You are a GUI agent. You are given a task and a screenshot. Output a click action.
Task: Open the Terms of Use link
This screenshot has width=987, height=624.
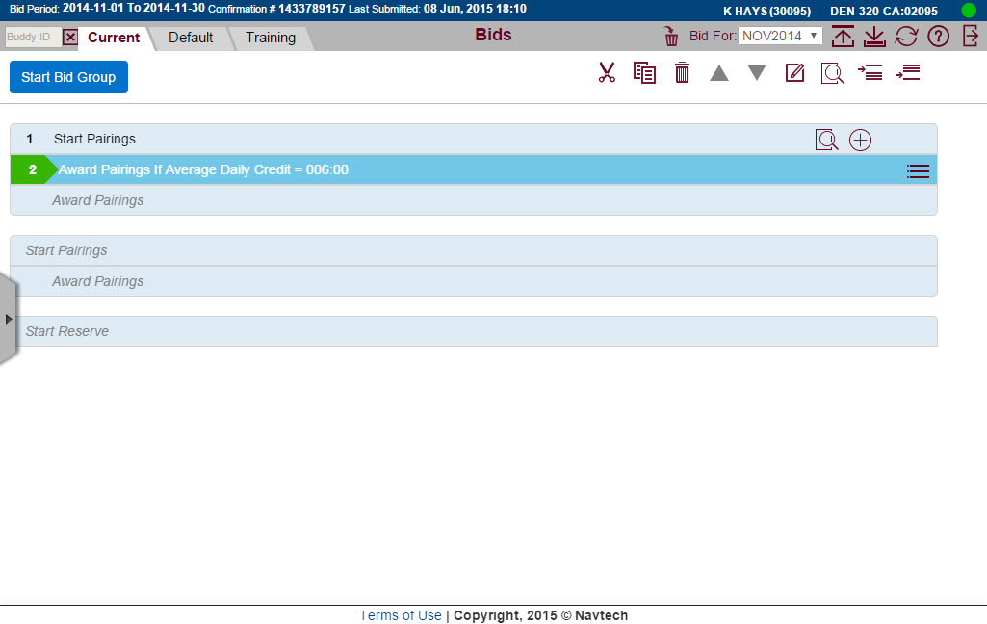pyautogui.click(x=401, y=615)
